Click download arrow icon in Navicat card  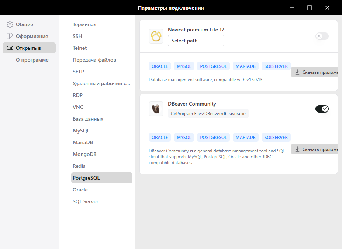pyautogui.click(x=297, y=72)
